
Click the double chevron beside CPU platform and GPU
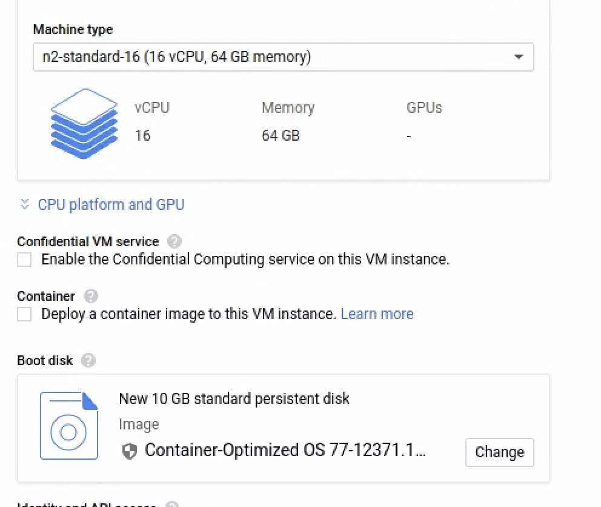(25, 204)
